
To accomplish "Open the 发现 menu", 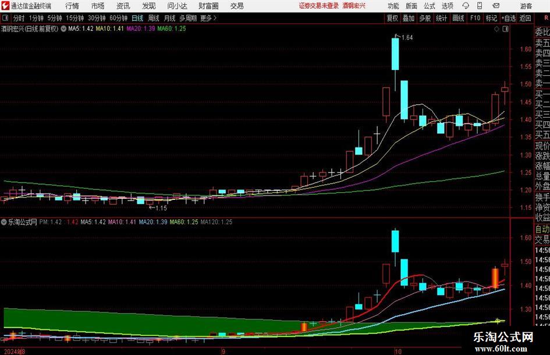I will (x=149, y=6).
